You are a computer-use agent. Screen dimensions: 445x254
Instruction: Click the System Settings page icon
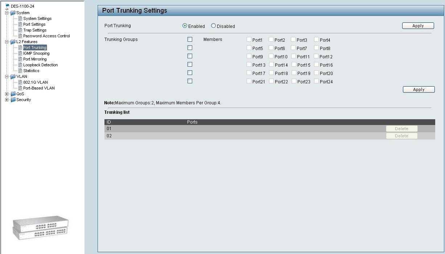[x=20, y=18]
